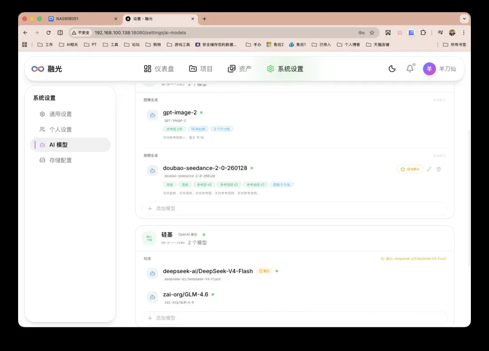489x351 pixels.
Task: Open the tab search dropdown arrow
Action: tap(465, 19)
